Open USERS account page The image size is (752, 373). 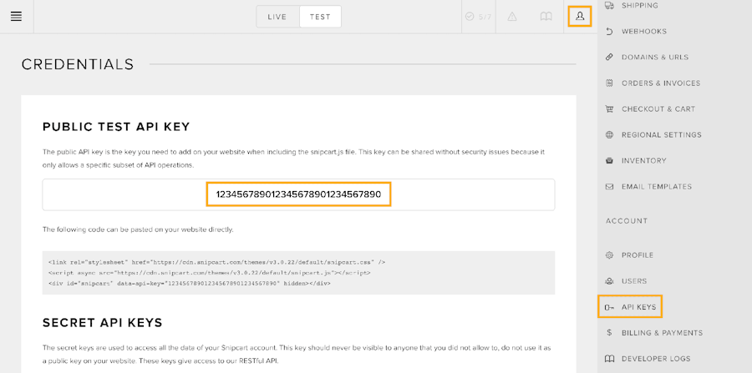(634, 281)
